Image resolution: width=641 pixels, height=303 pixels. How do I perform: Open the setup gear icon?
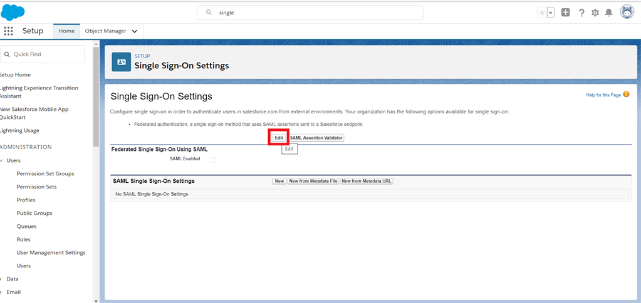pyautogui.click(x=595, y=13)
